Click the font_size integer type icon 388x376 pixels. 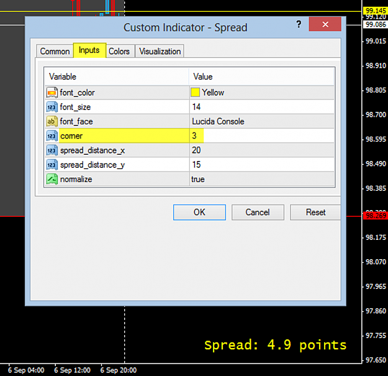52,108
